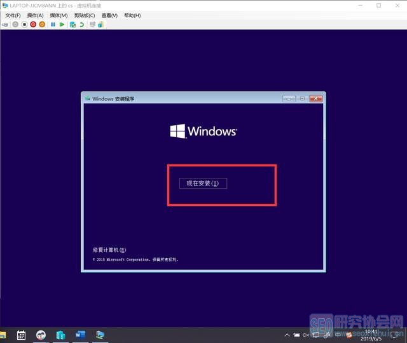
Task: Open the Virtual Machine Connection taskbar icon
Action: point(100,335)
